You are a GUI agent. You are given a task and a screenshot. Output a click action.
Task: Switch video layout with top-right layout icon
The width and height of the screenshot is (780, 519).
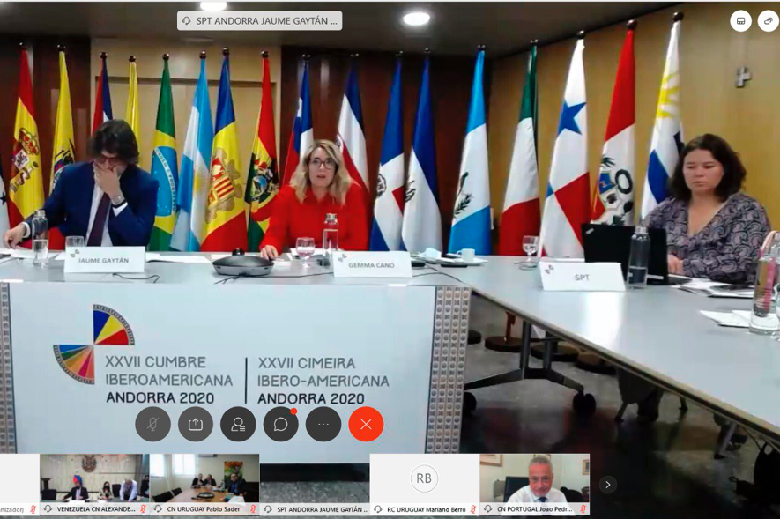pos(740,21)
